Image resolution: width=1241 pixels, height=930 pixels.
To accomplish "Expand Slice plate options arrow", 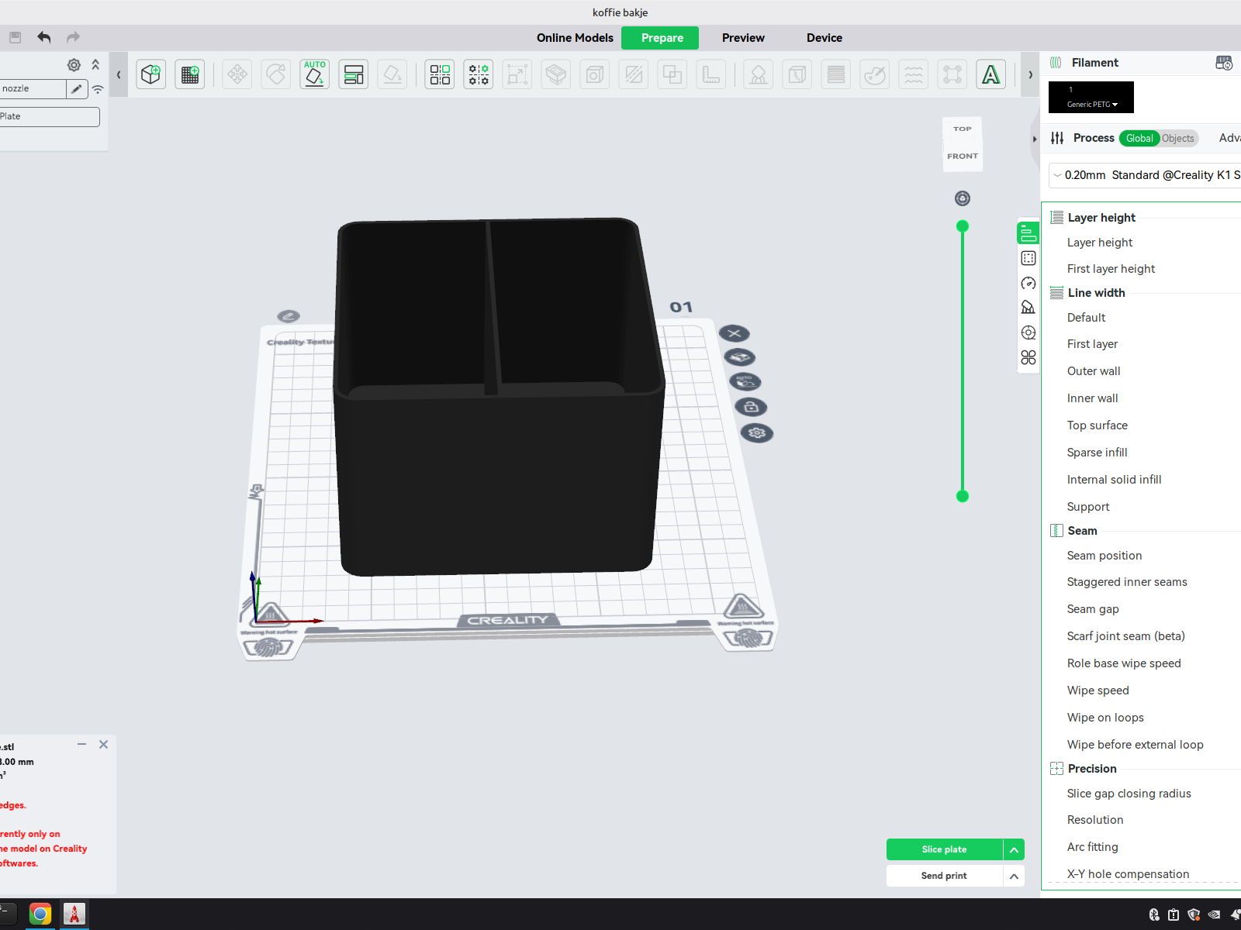I will coord(1014,849).
